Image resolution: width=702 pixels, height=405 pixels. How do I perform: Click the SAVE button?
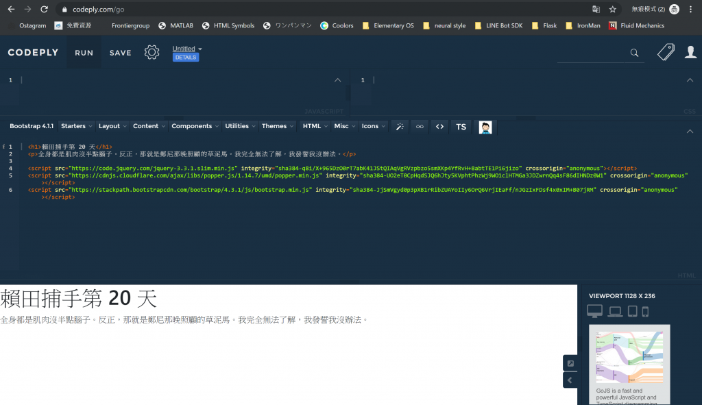[121, 53]
